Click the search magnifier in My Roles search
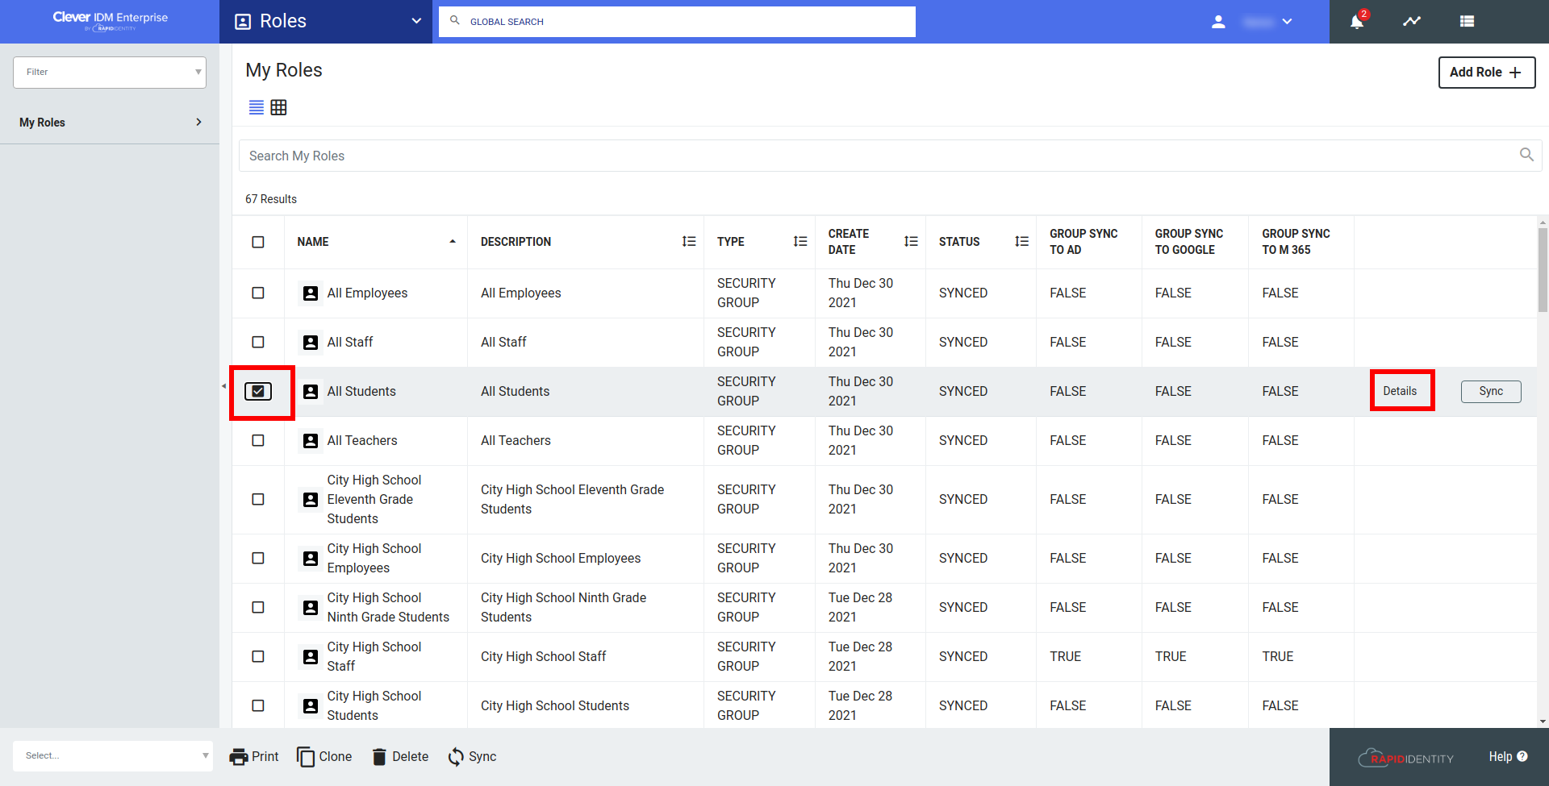The width and height of the screenshot is (1549, 786). coord(1526,155)
